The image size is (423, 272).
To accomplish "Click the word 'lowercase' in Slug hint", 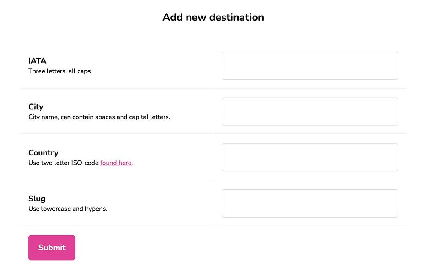I will click(x=56, y=209).
